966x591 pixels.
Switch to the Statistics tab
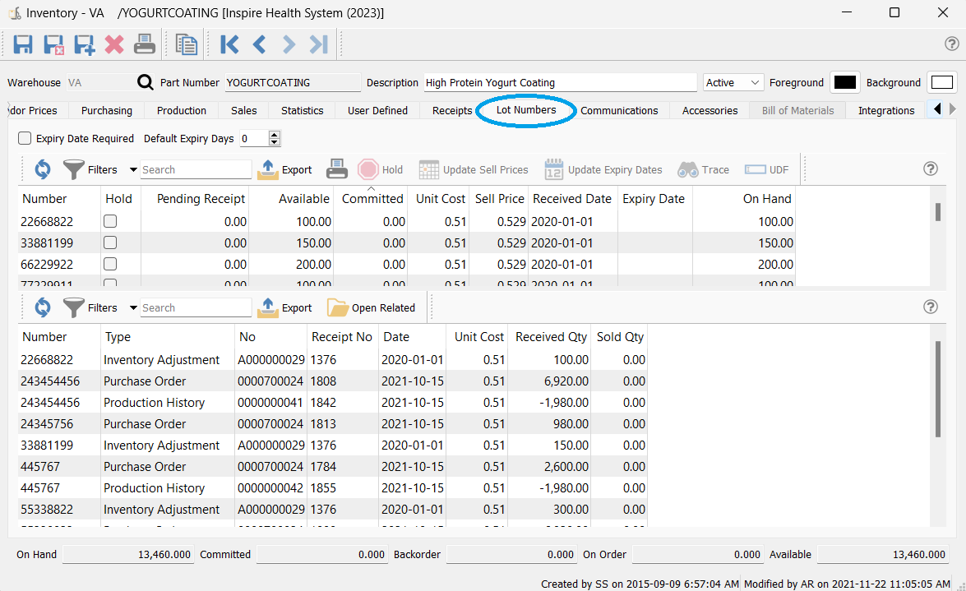[x=302, y=110]
